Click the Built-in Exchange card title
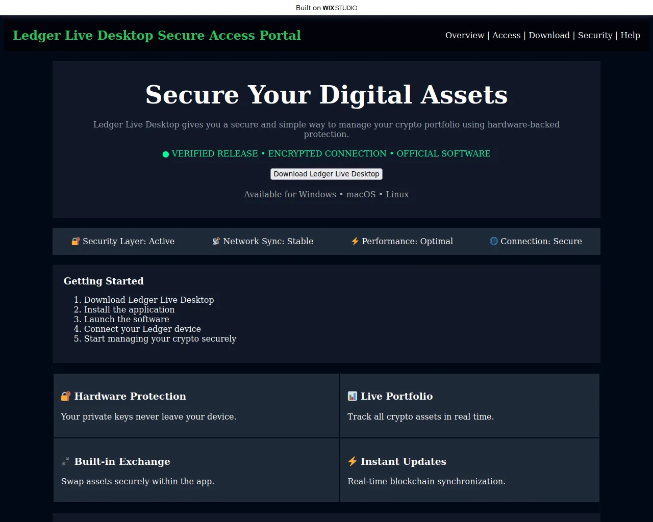Screen dimensions: 653x522 (122, 461)
